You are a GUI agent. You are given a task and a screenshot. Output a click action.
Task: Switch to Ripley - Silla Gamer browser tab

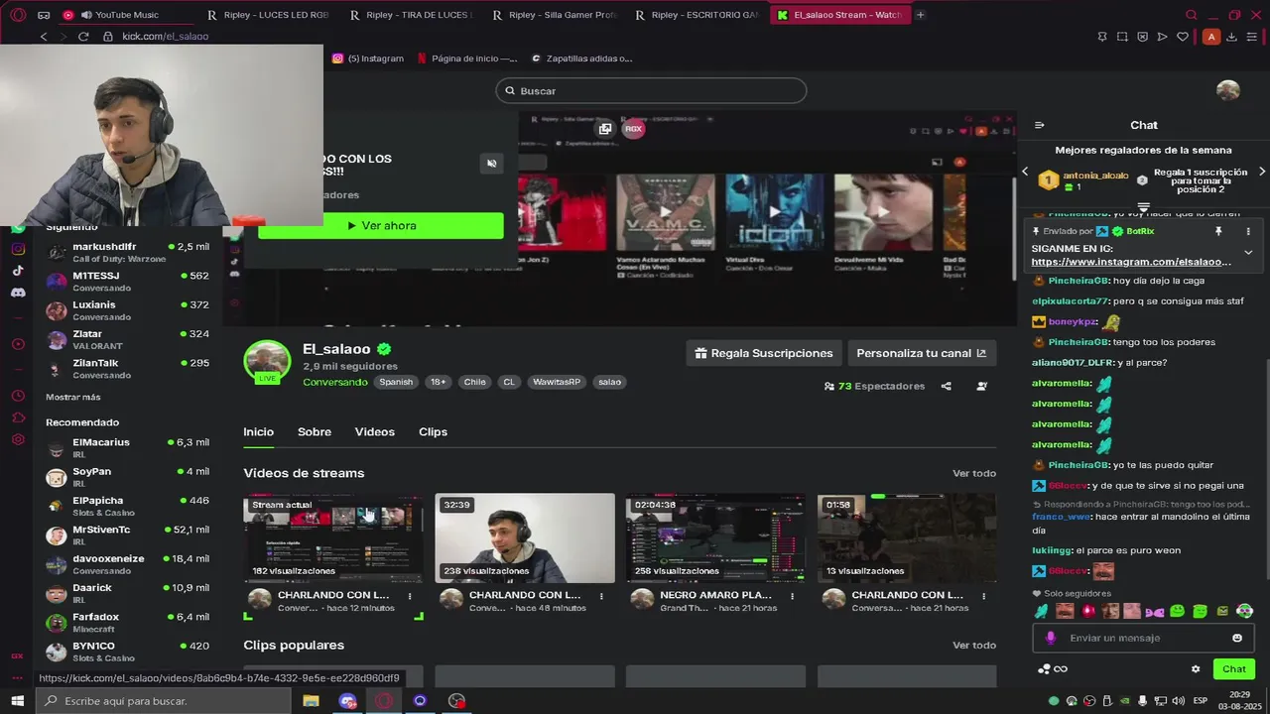(554, 15)
